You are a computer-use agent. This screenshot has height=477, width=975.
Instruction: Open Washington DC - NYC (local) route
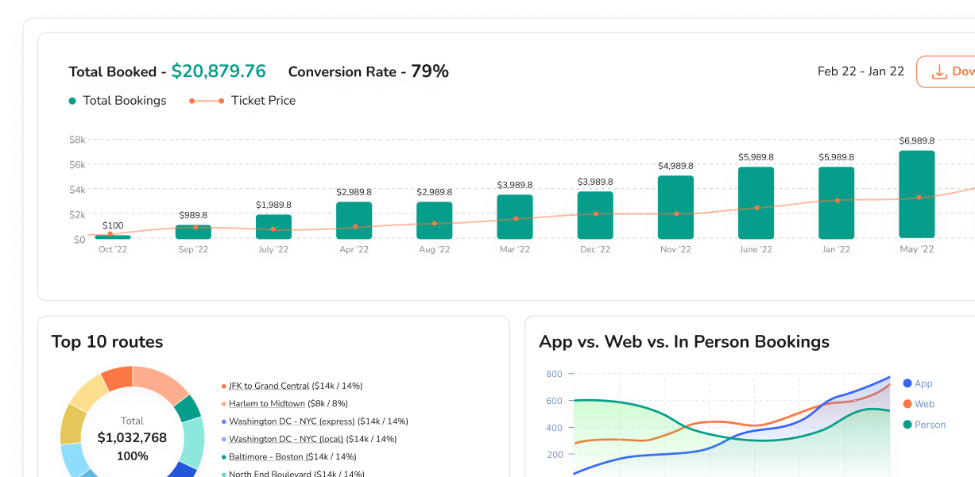click(286, 439)
